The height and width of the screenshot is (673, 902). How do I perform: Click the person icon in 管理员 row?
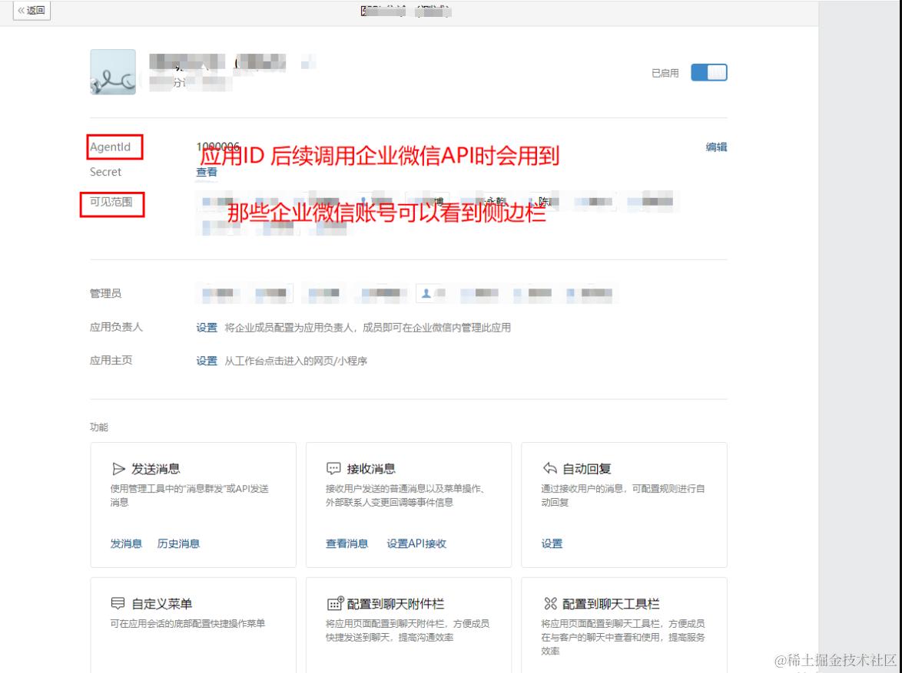[426, 294]
